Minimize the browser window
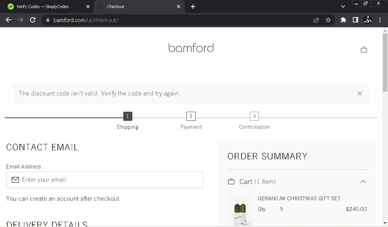Screen dimensions: 388x227 pos(356,3)
